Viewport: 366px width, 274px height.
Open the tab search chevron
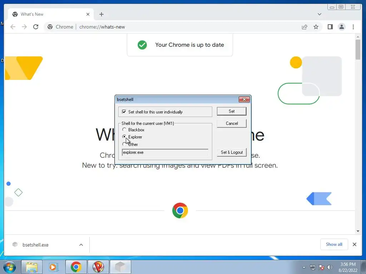(320, 14)
